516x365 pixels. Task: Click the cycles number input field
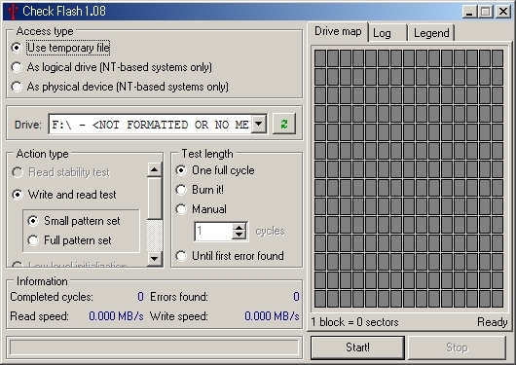[x=213, y=232]
